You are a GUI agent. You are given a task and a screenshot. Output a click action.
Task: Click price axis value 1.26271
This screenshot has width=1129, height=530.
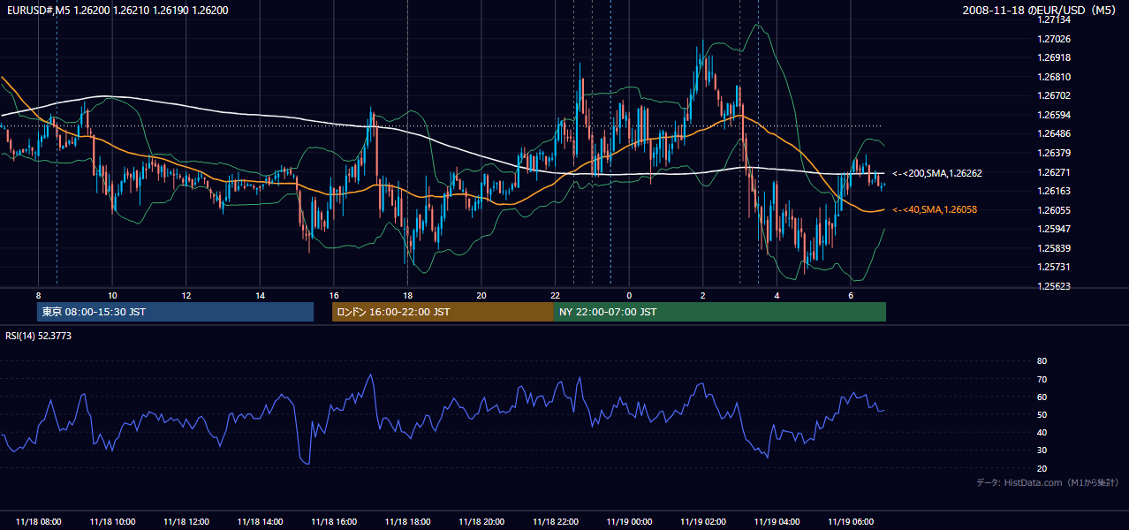(1053, 172)
